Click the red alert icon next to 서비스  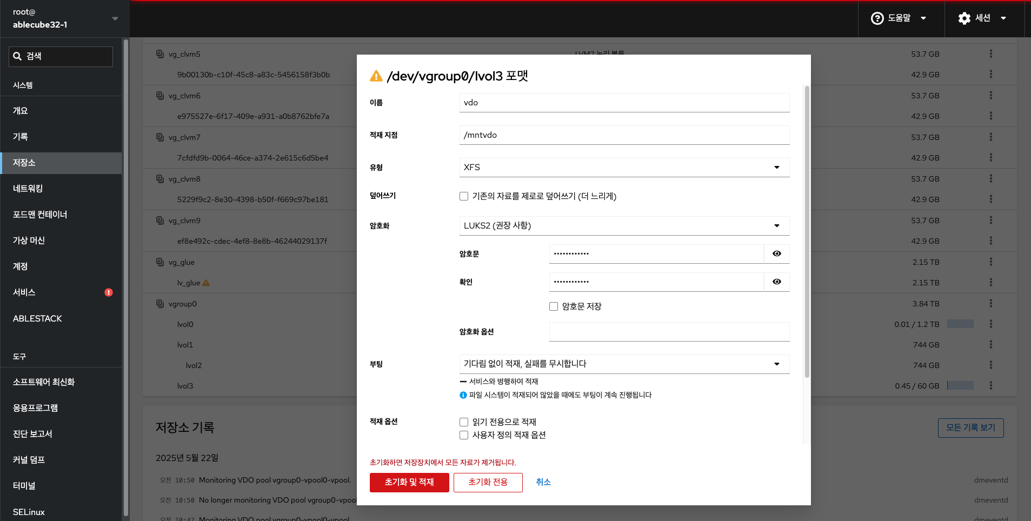[x=109, y=292]
